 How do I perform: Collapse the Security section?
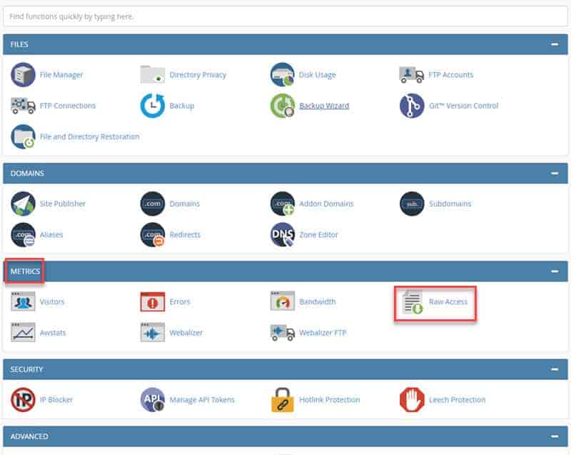coord(555,369)
